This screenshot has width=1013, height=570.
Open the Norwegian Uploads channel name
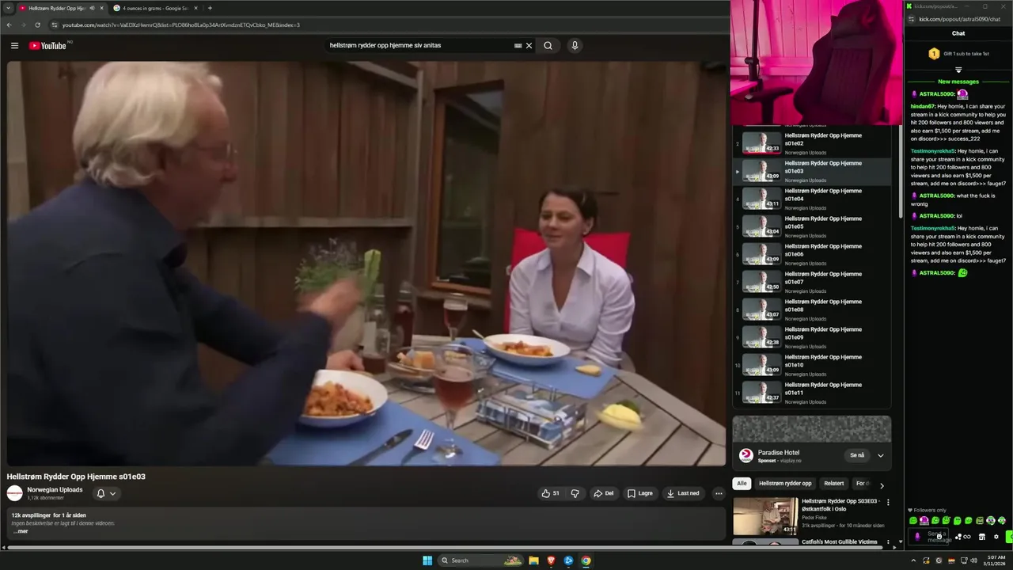point(55,489)
